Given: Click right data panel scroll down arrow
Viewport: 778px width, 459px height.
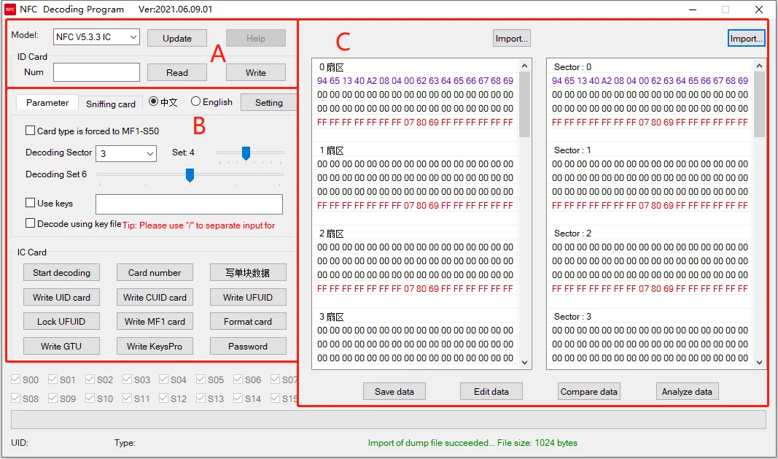Looking at the screenshot, I should click(x=759, y=363).
